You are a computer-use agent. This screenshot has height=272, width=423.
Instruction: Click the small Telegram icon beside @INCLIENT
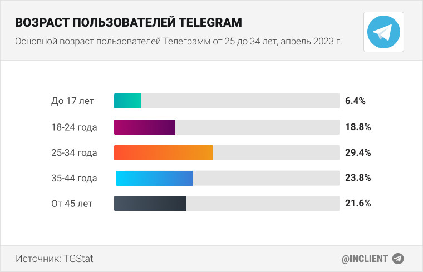[x=397, y=259]
